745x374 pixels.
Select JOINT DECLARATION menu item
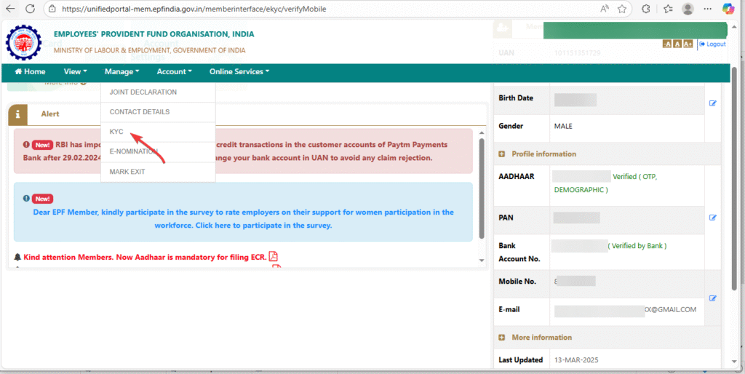(x=158, y=92)
